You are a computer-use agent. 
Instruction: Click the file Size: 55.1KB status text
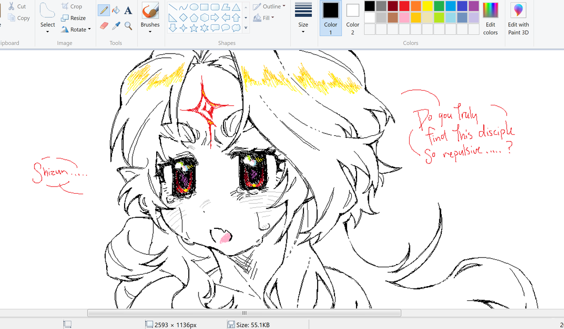(x=253, y=325)
